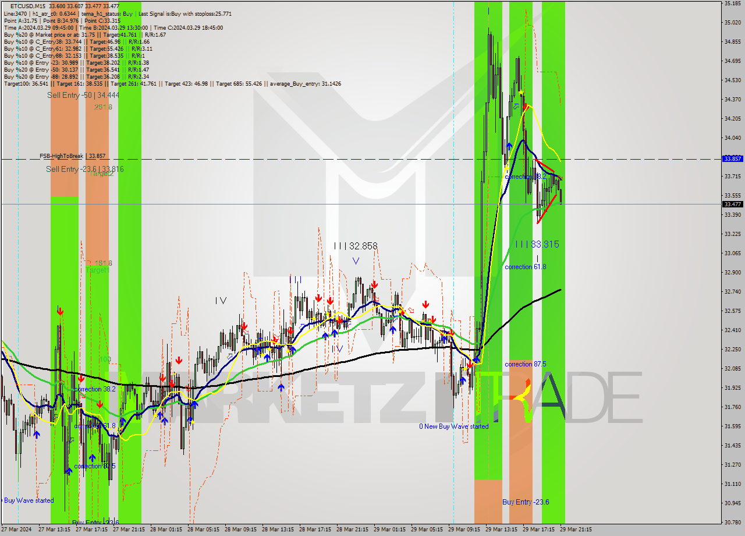
Task: Click the 29 Mar 09:15 time label
Action: click(464, 530)
